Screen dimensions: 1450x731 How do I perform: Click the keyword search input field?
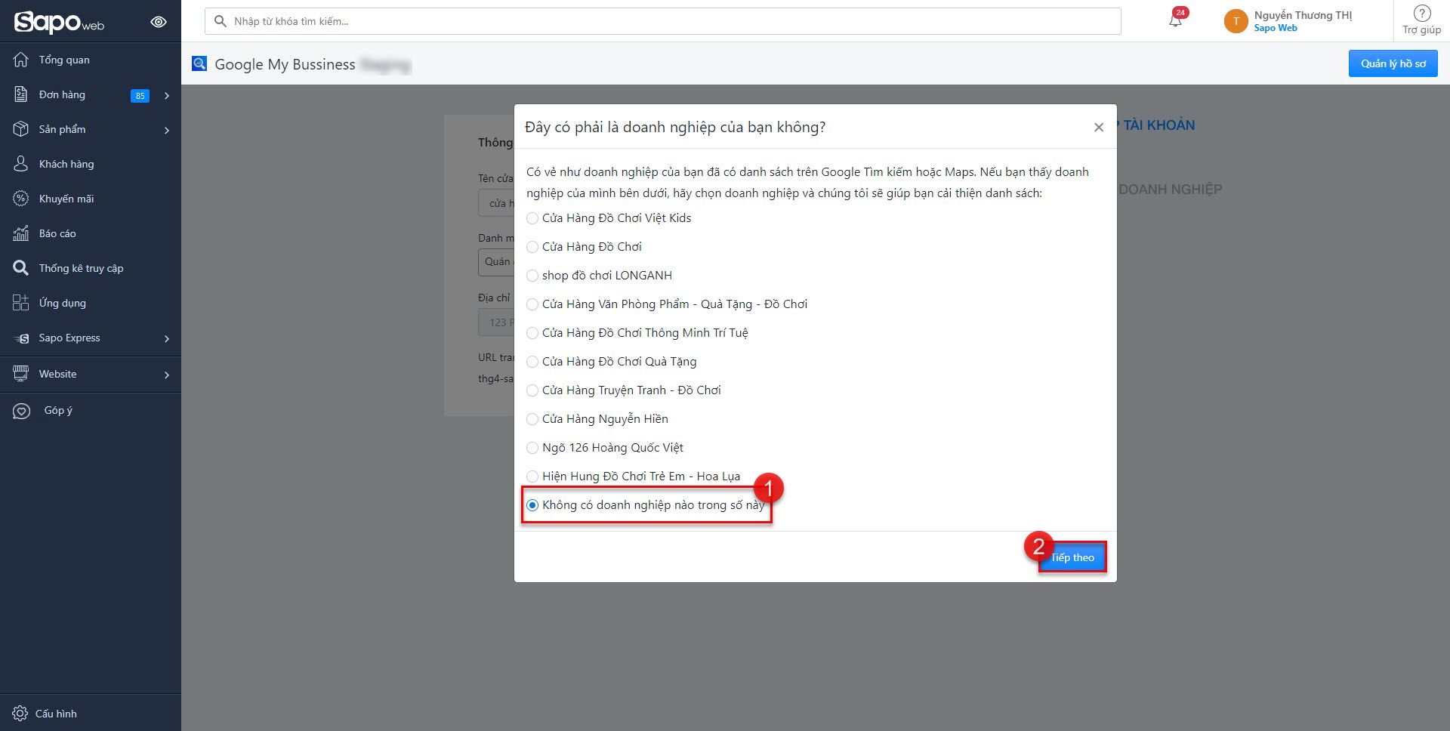tap(663, 21)
